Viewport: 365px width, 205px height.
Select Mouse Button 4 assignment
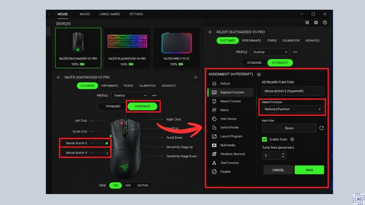pos(77,153)
